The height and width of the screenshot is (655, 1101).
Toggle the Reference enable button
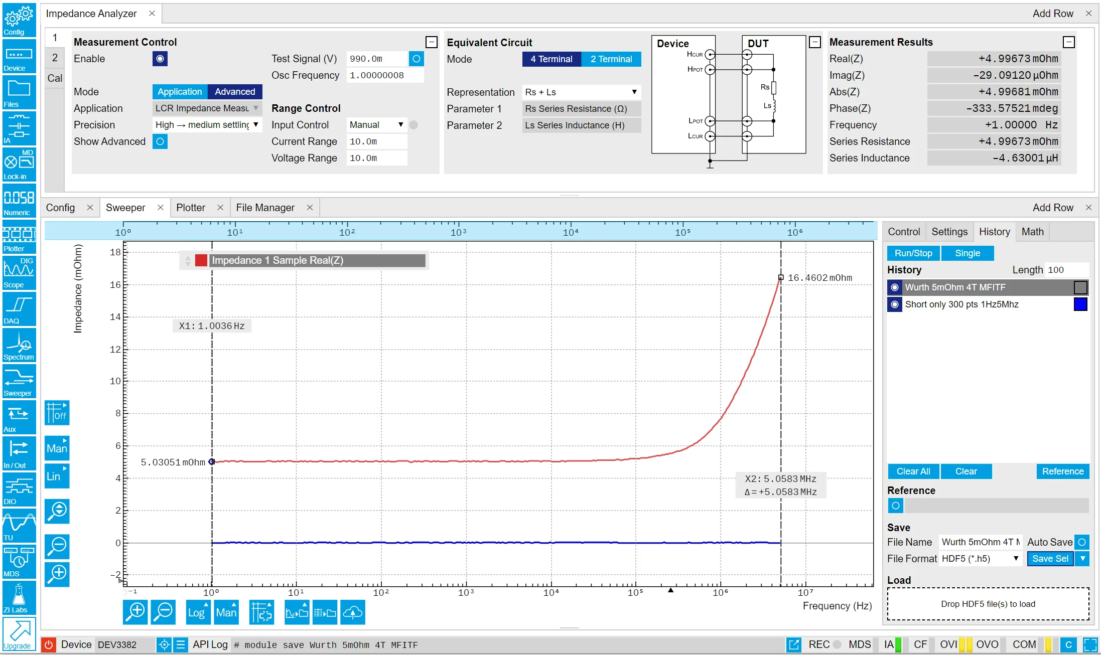[896, 506]
